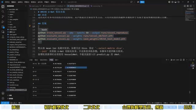Open train_vessel.py in the explorer
The image size is (196, 110).
tap(14, 80)
